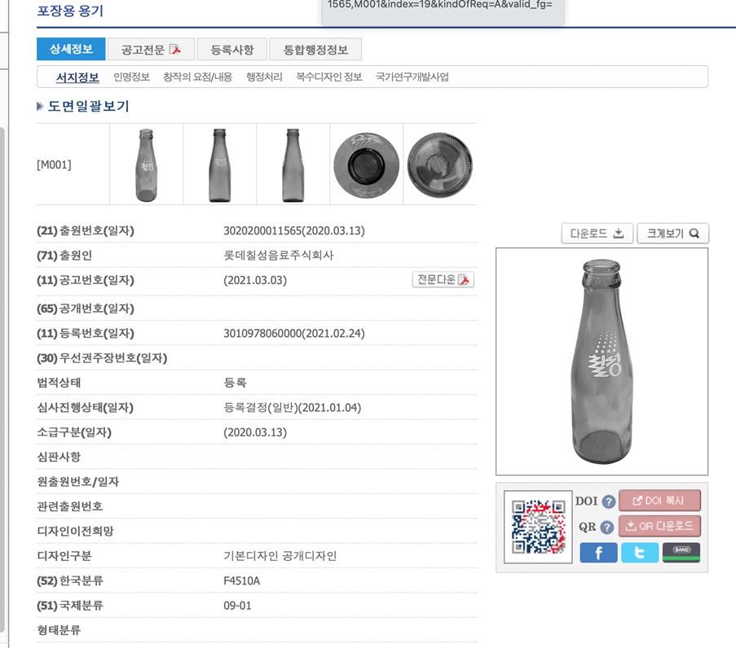Click the 크게보기 button
The image size is (736, 648).
tap(672, 234)
